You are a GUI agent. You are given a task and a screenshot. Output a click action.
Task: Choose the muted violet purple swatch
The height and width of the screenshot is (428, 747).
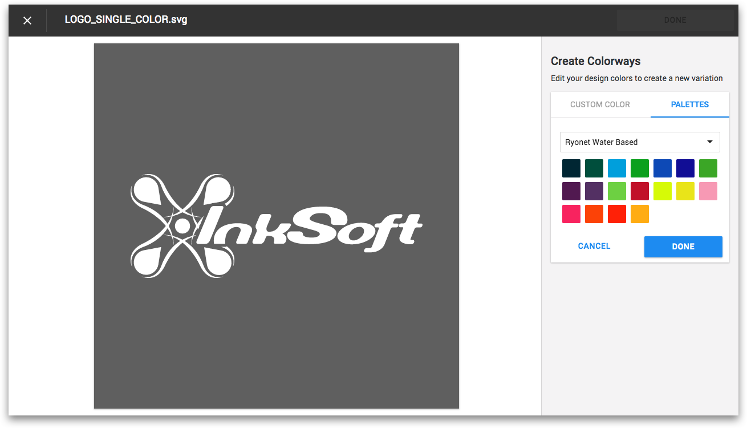point(594,191)
